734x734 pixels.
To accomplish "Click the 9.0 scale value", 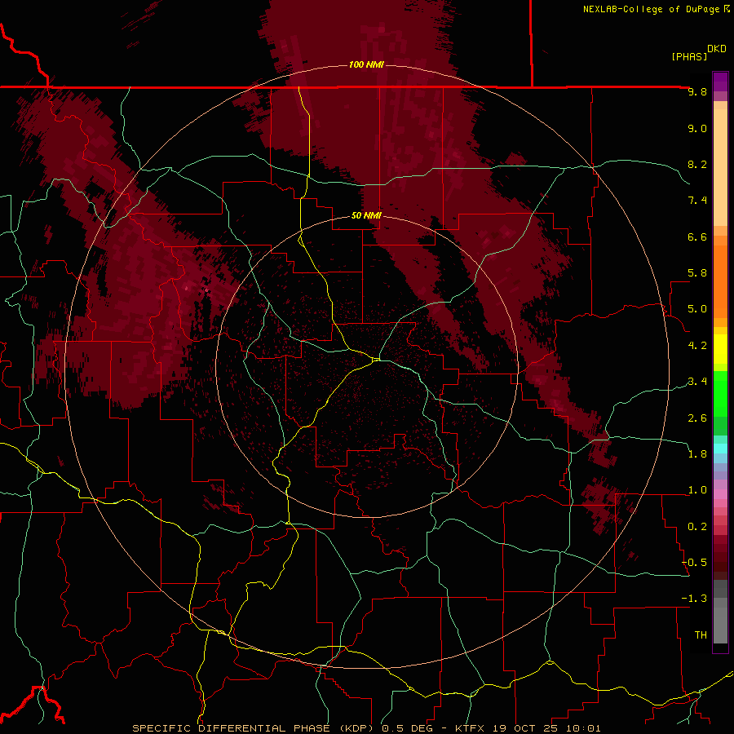I will click(x=697, y=128).
